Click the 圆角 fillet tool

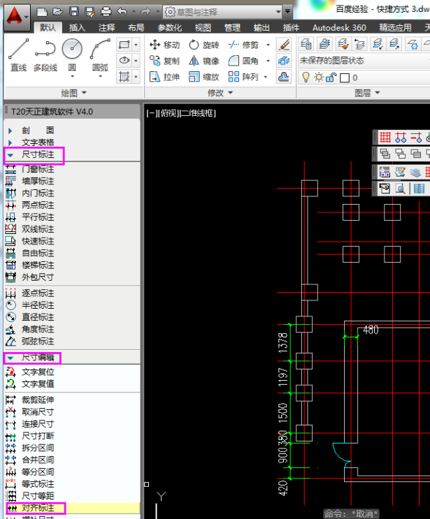coord(244,61)
